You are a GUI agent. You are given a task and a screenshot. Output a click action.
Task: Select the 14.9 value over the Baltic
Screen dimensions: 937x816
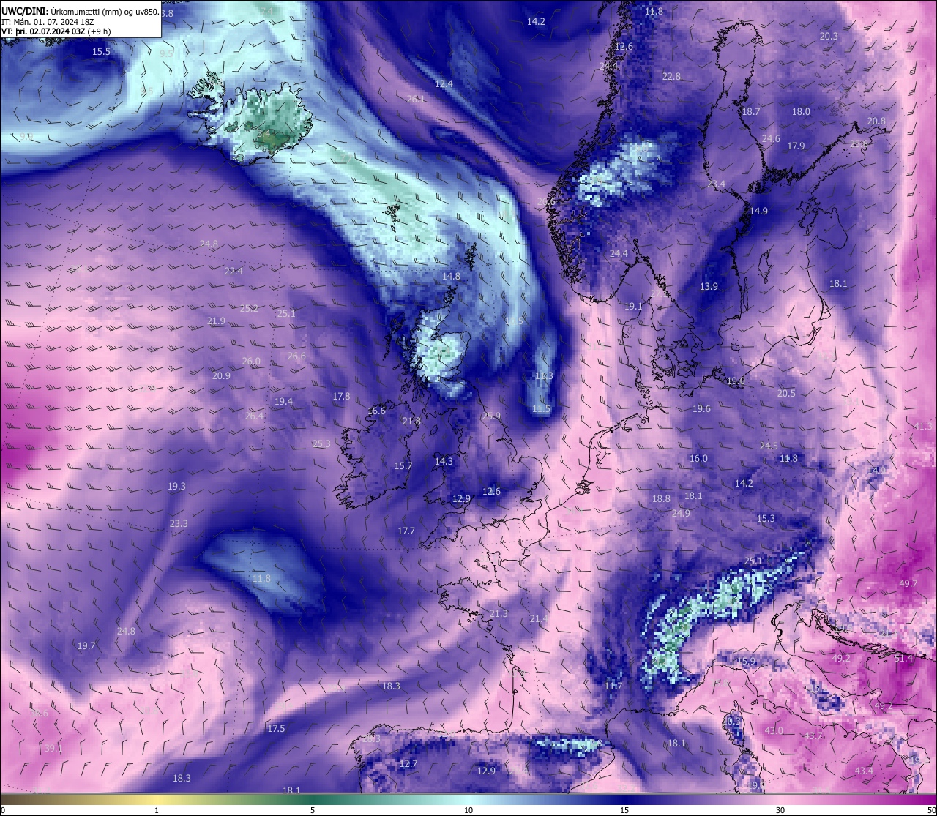tap(758, 211)
